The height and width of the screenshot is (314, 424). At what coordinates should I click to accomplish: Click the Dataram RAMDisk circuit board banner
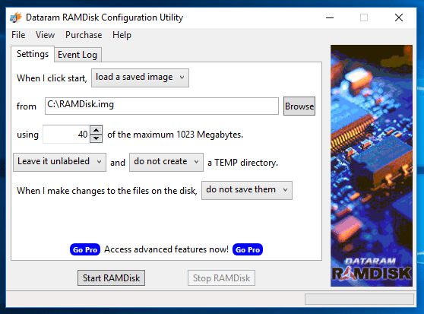coord(372,166)
